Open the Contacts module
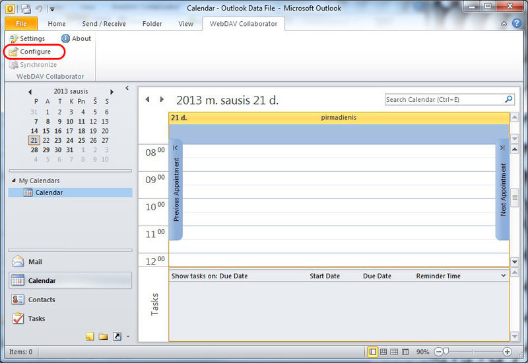This screenshot has width=528, height=363. [71, 300]
